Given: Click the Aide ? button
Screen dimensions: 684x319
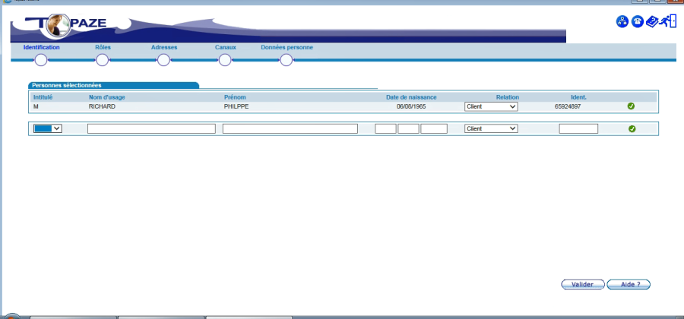Looking at the screenshot, I should point(629,284).
